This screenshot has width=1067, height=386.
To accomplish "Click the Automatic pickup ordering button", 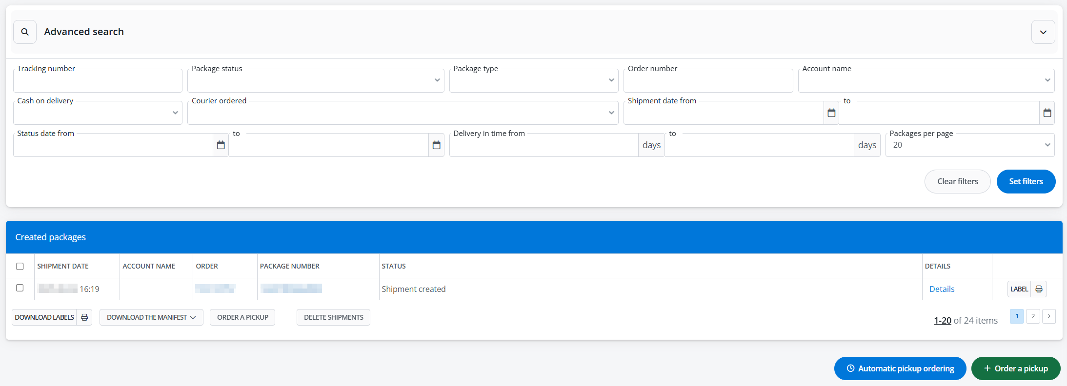I will tap(900, 368).
